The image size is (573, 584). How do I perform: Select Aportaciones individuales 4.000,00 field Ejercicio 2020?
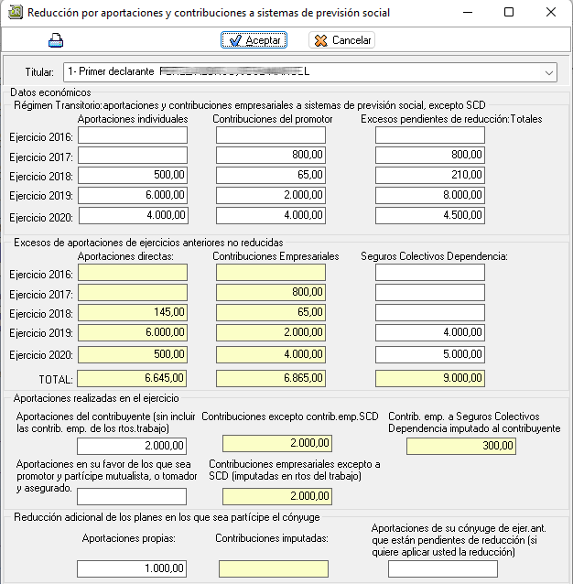click(x=134, y=215)
